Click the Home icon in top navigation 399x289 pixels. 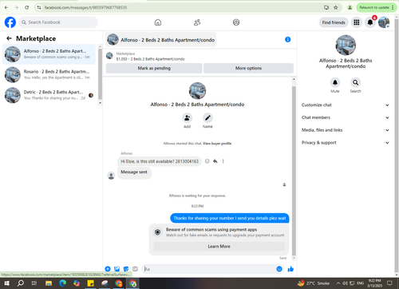tap(158, 22)
